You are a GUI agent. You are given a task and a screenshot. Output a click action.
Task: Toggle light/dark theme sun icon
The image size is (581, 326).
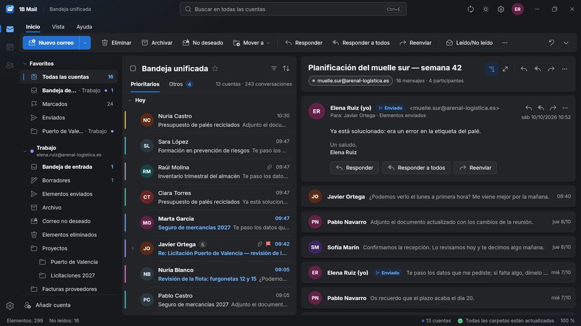tap(486, 9)
